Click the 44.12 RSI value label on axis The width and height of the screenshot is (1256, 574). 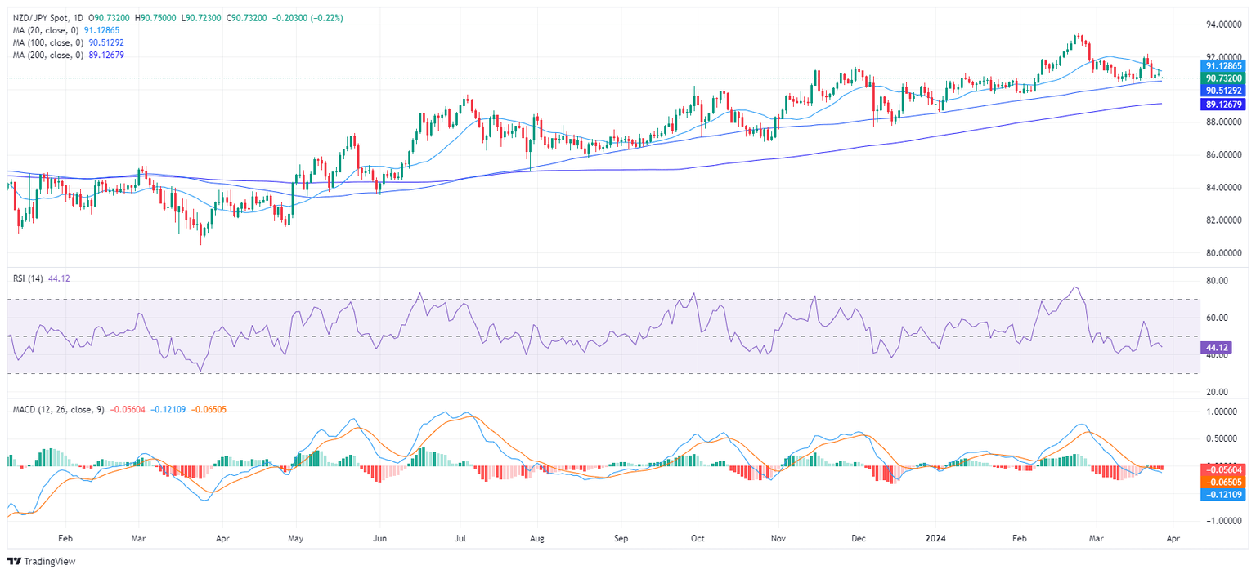click(1216, 348)
